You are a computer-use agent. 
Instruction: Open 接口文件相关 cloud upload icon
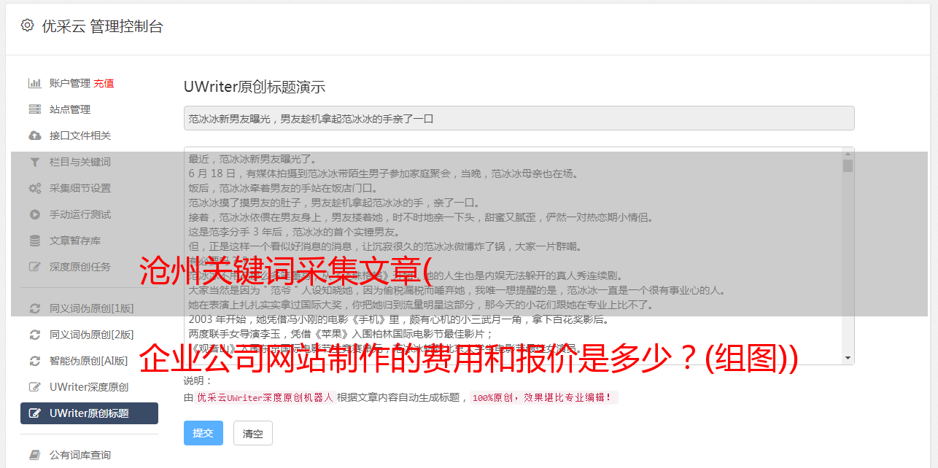point(34,136)
